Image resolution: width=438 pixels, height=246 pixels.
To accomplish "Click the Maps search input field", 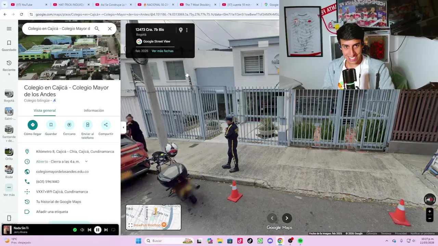I will coord(59,29).
